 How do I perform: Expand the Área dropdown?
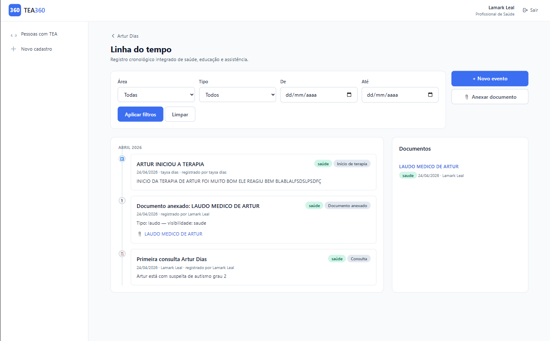(x=156, y=95)
